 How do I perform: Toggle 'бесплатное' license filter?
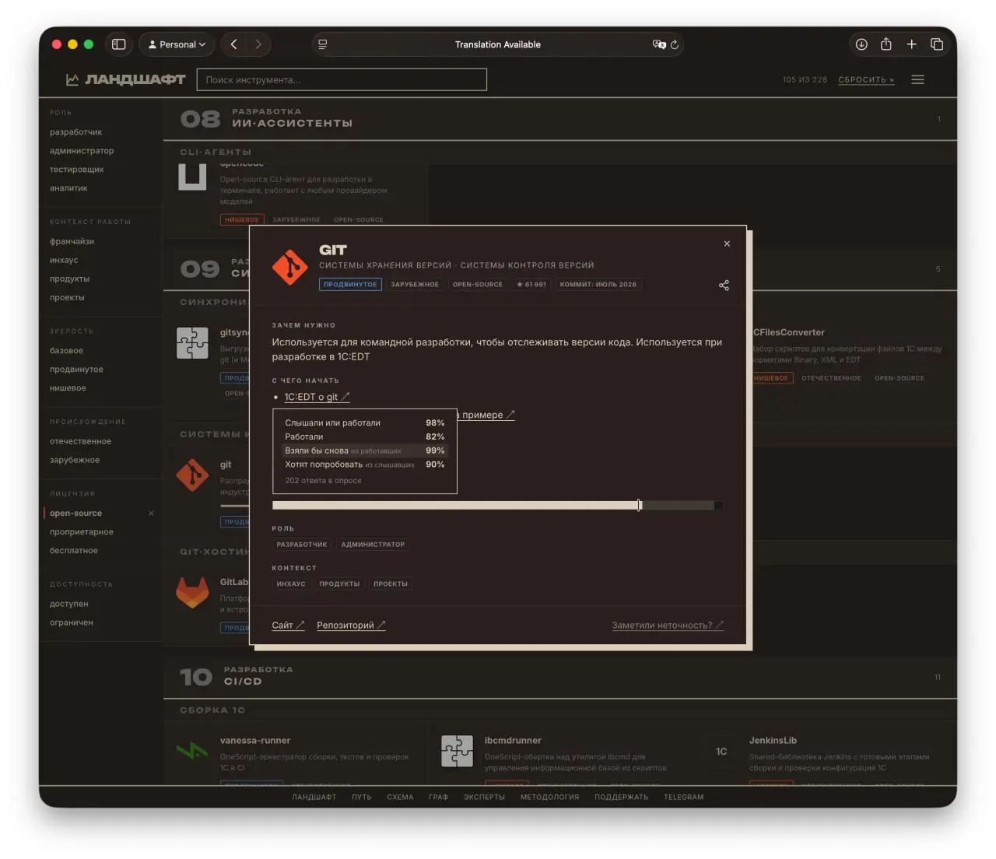[74, 551]
